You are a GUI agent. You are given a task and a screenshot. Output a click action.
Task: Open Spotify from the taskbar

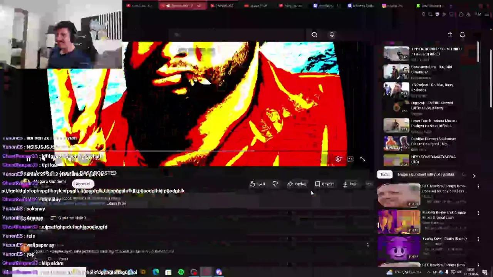[181, 272]
